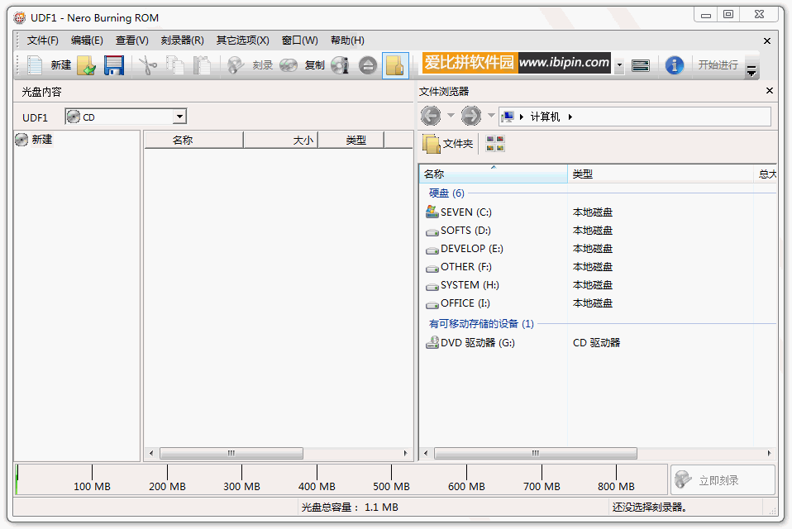Click the 立即刻录 burn now button
This screenshot has width=792, height=529.
click(x=723, y=480)
